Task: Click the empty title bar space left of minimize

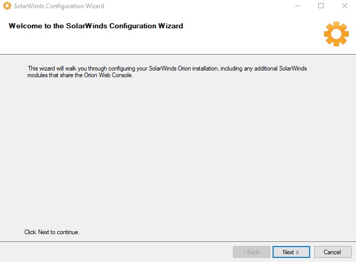Action: (x=197, y=6)
